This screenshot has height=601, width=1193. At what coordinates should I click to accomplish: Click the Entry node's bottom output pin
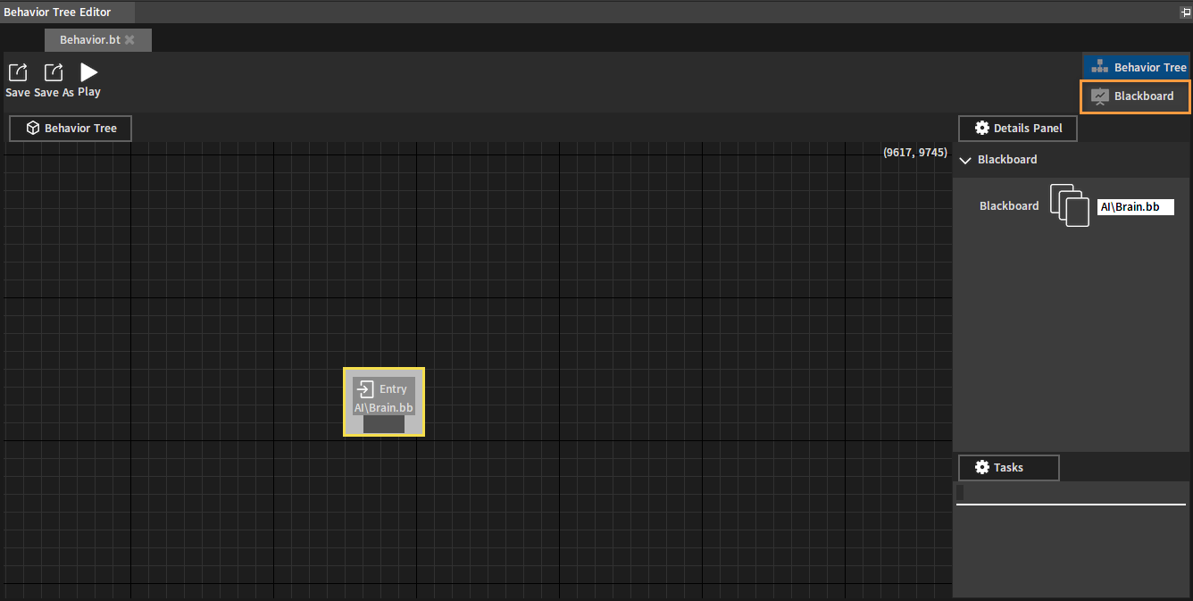(x=384, y=425)
